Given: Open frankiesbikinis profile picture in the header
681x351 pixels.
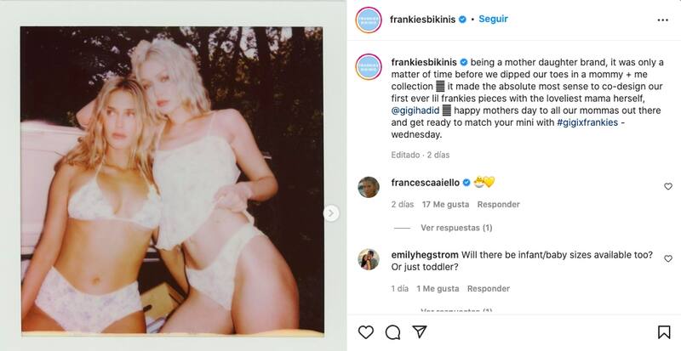Looking at the screenshot, I should point(368,20).
